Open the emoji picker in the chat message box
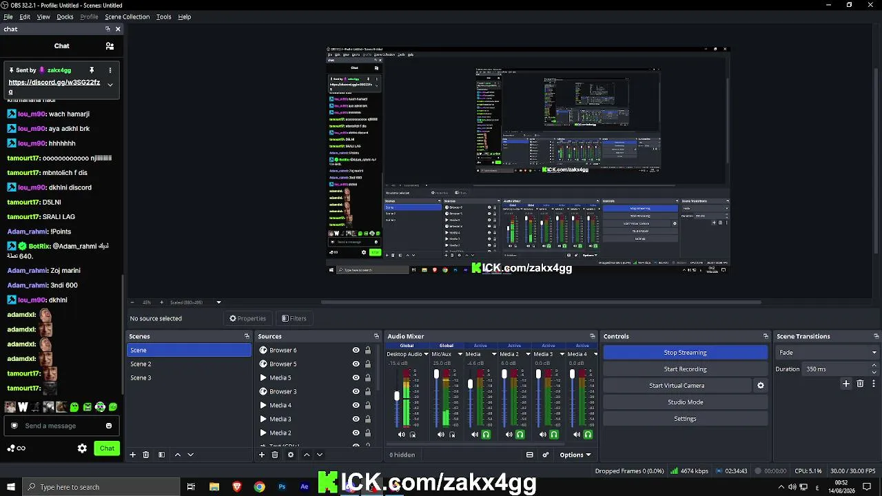Screen dimensions: 882x496 (x=109, y=426)
